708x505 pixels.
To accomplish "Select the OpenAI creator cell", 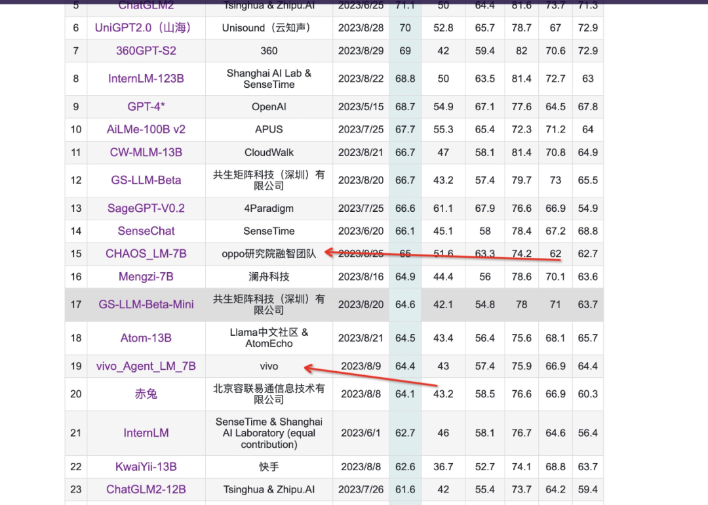I will pyautogui.click(x=269, y=107).
